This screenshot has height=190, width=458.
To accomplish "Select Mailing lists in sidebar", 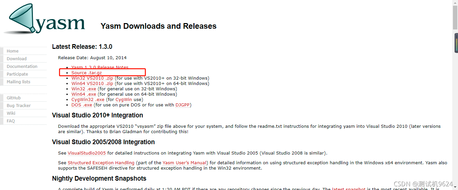I will tap(18, 82).
